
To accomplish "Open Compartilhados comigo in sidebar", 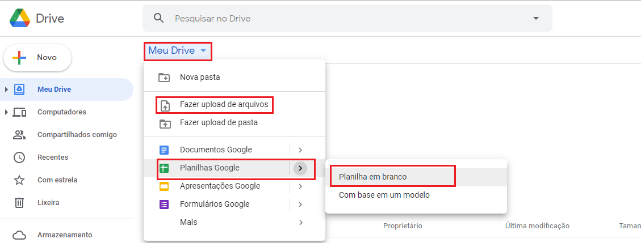I will click(77, 135).
